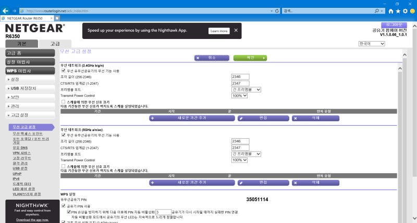
Task: Click Download the app now link
Action: pyautogui.click(x=32, y=220)
